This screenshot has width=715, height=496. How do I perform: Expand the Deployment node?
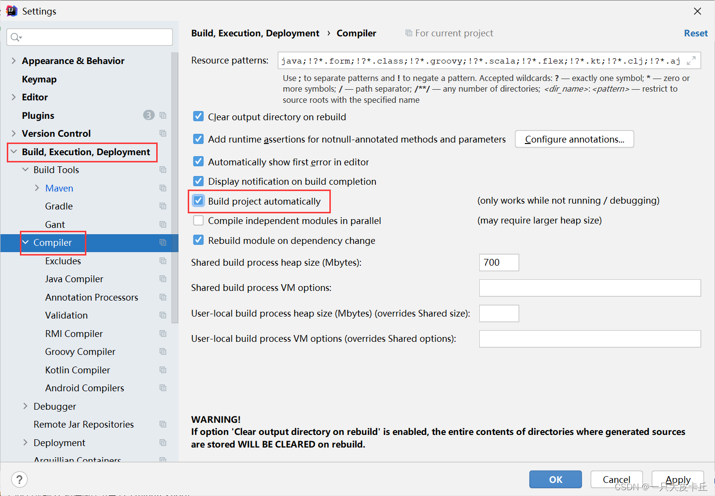[x=25, y=443]
